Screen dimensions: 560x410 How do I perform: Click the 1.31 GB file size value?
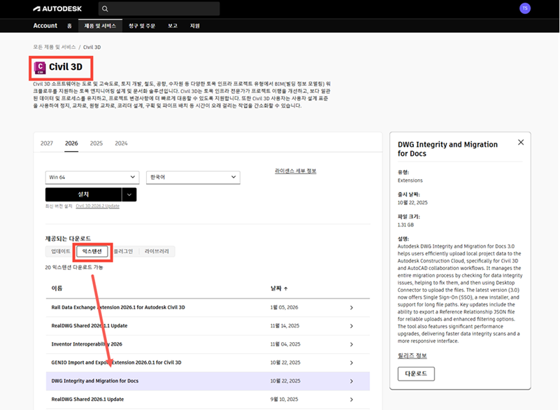[405, 225]
